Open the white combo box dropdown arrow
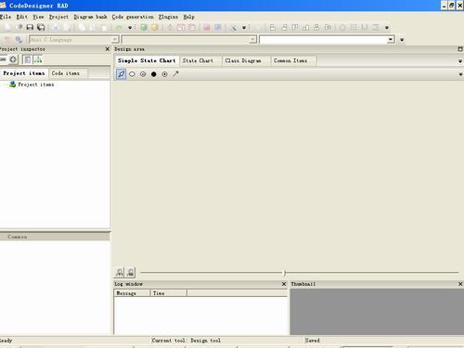 click(x=391, y=39)
